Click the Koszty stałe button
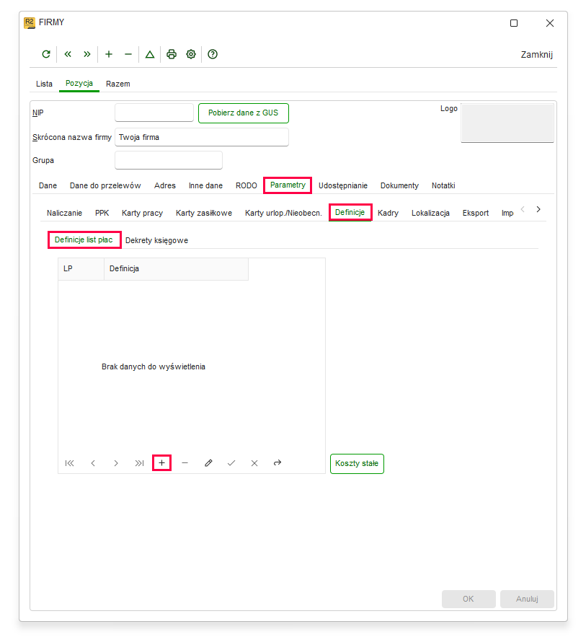Image resolution: width=586 pixels, height=637 pixels. click(357, 464)
